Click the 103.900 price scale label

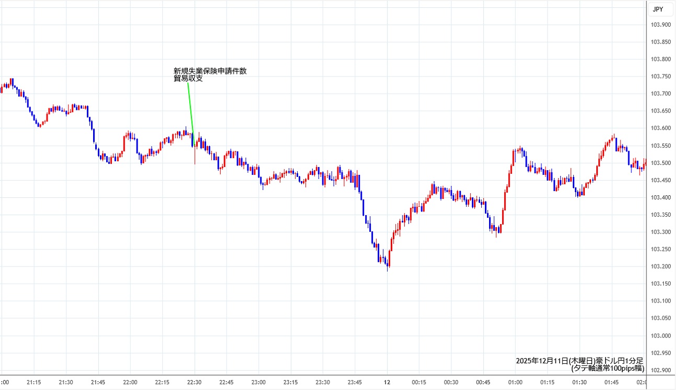click(660, 25)
